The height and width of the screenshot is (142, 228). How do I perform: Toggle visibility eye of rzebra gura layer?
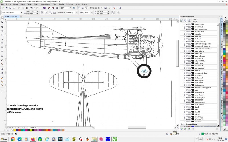coord(187,63)
